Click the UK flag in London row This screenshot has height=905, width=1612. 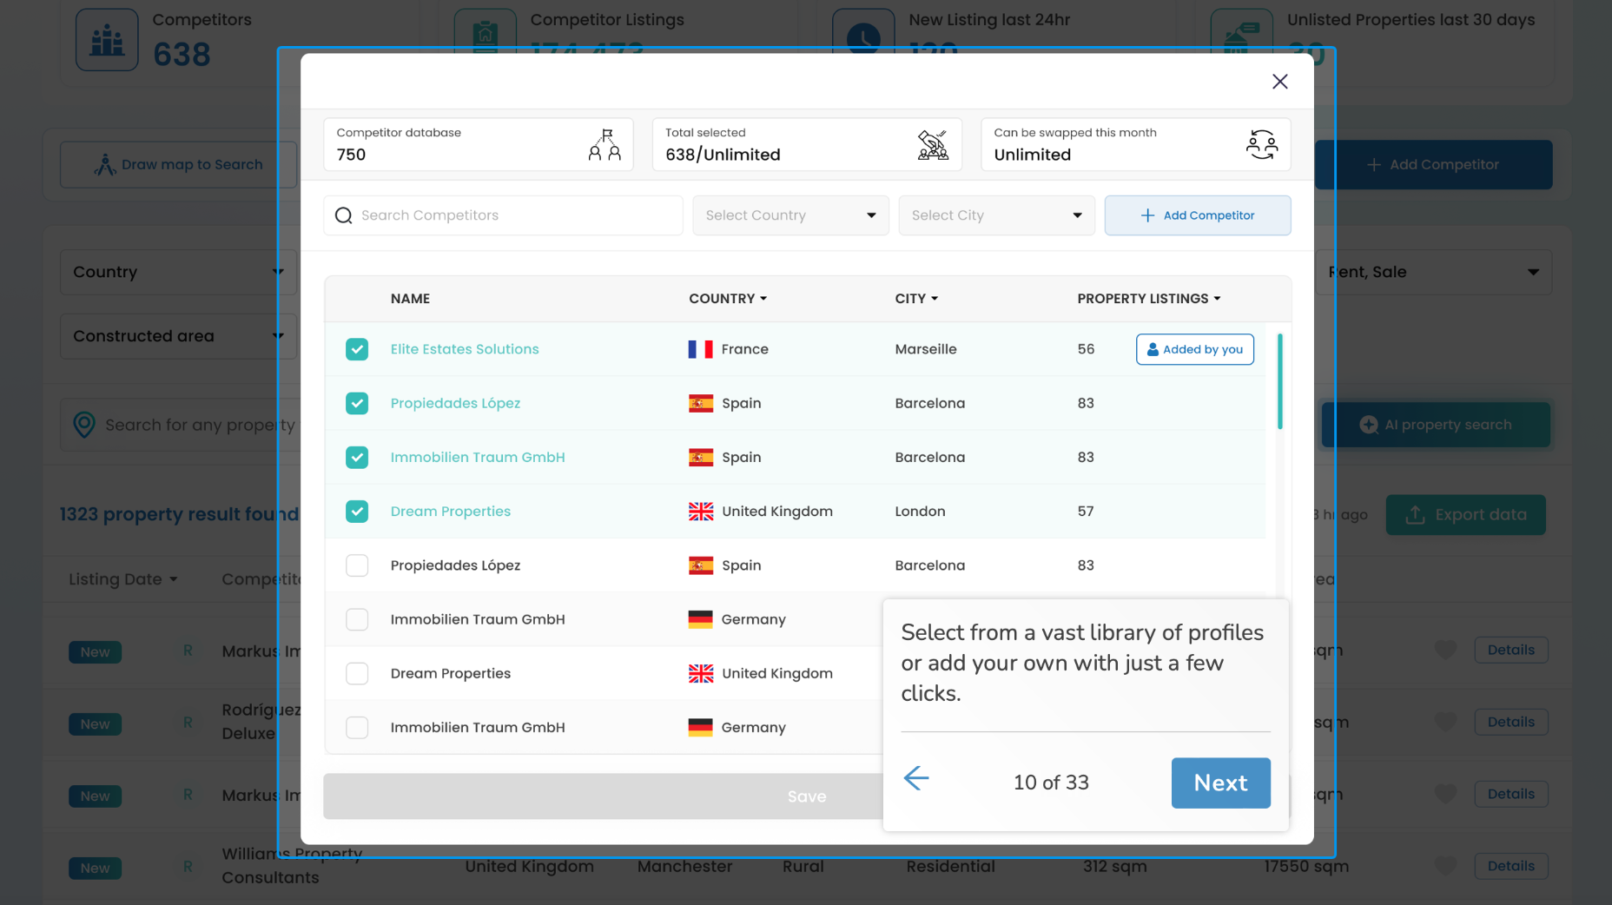(701, 512)
